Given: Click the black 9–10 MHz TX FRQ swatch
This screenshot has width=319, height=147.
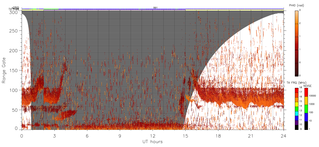Looking at the screenshot, I should point(297,127).
